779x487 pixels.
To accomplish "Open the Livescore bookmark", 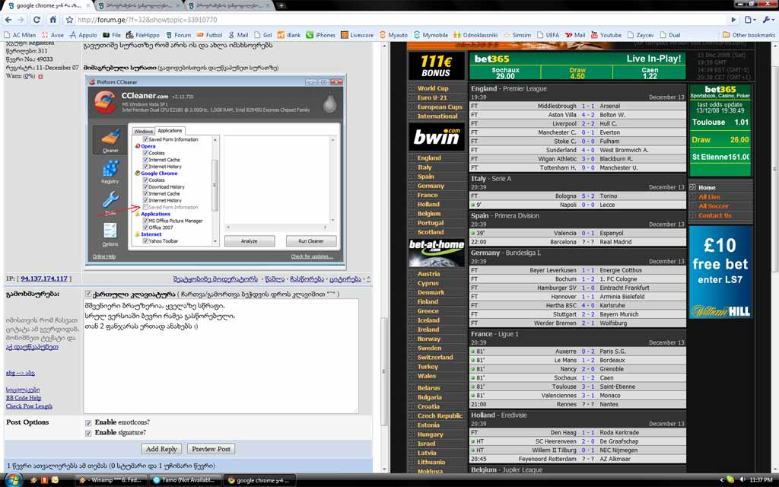I will [x=358, y=35].
